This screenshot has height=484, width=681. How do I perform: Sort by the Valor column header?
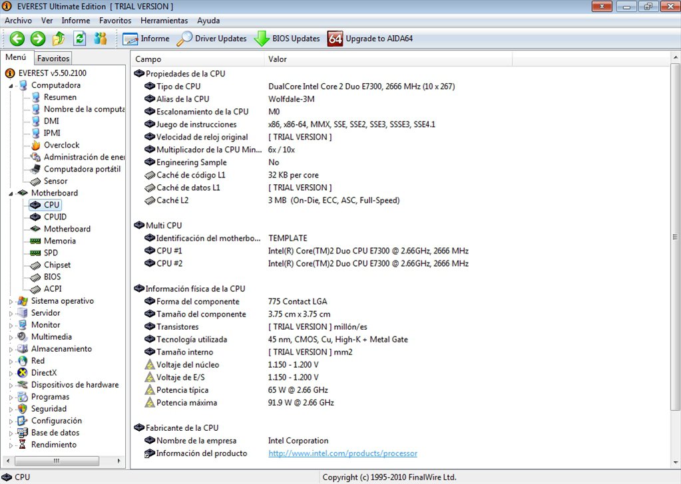388,59
